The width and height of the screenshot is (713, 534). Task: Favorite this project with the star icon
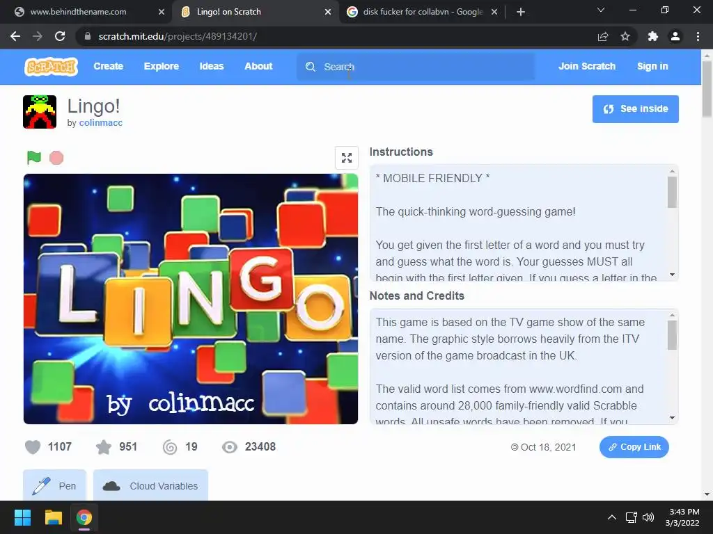click(104, 447)
